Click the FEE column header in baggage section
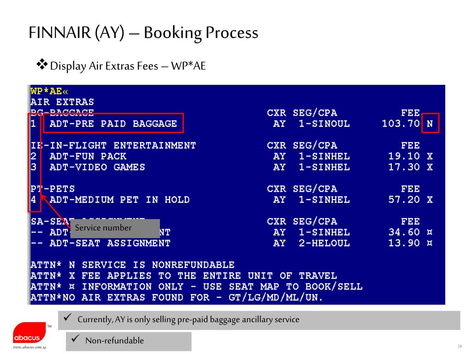472x354 pixels. point(410,113)
